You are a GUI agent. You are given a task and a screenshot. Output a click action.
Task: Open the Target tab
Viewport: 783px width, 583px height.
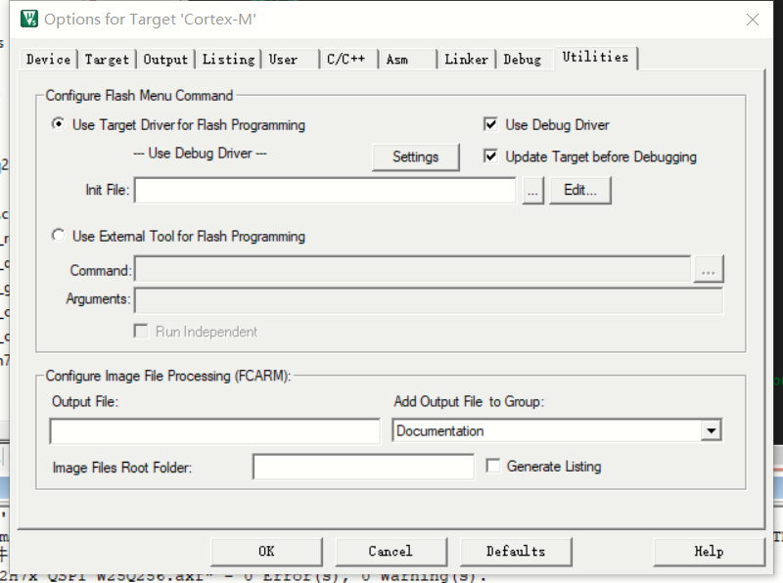pyautogui.click(x=107, y=60)
